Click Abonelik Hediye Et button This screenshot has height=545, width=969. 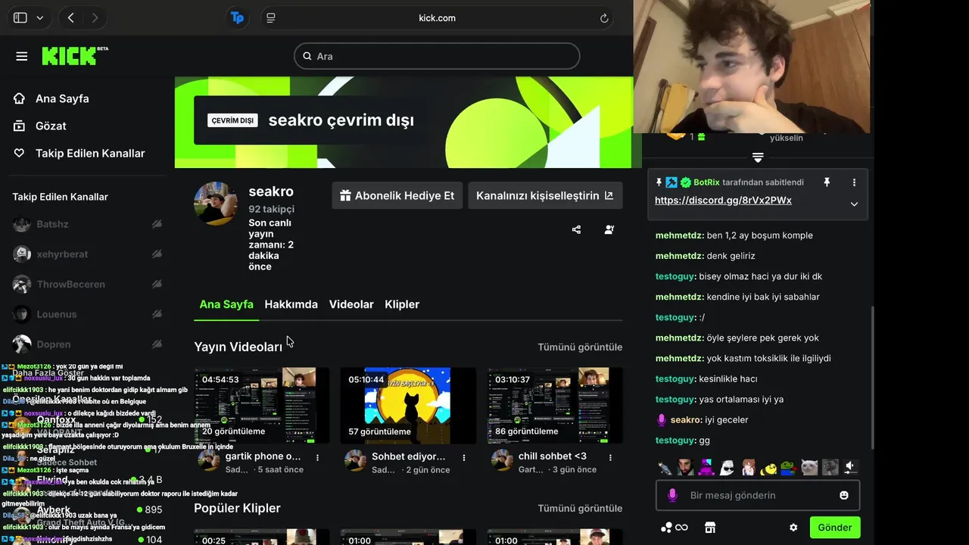click(x=397, y=195)
